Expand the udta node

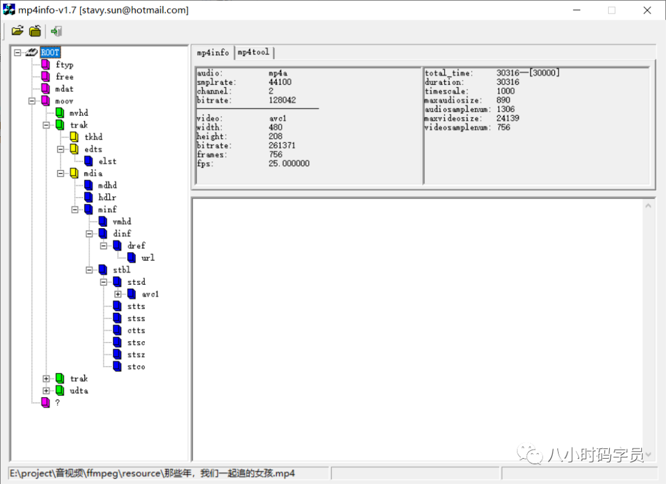(46, 391)
